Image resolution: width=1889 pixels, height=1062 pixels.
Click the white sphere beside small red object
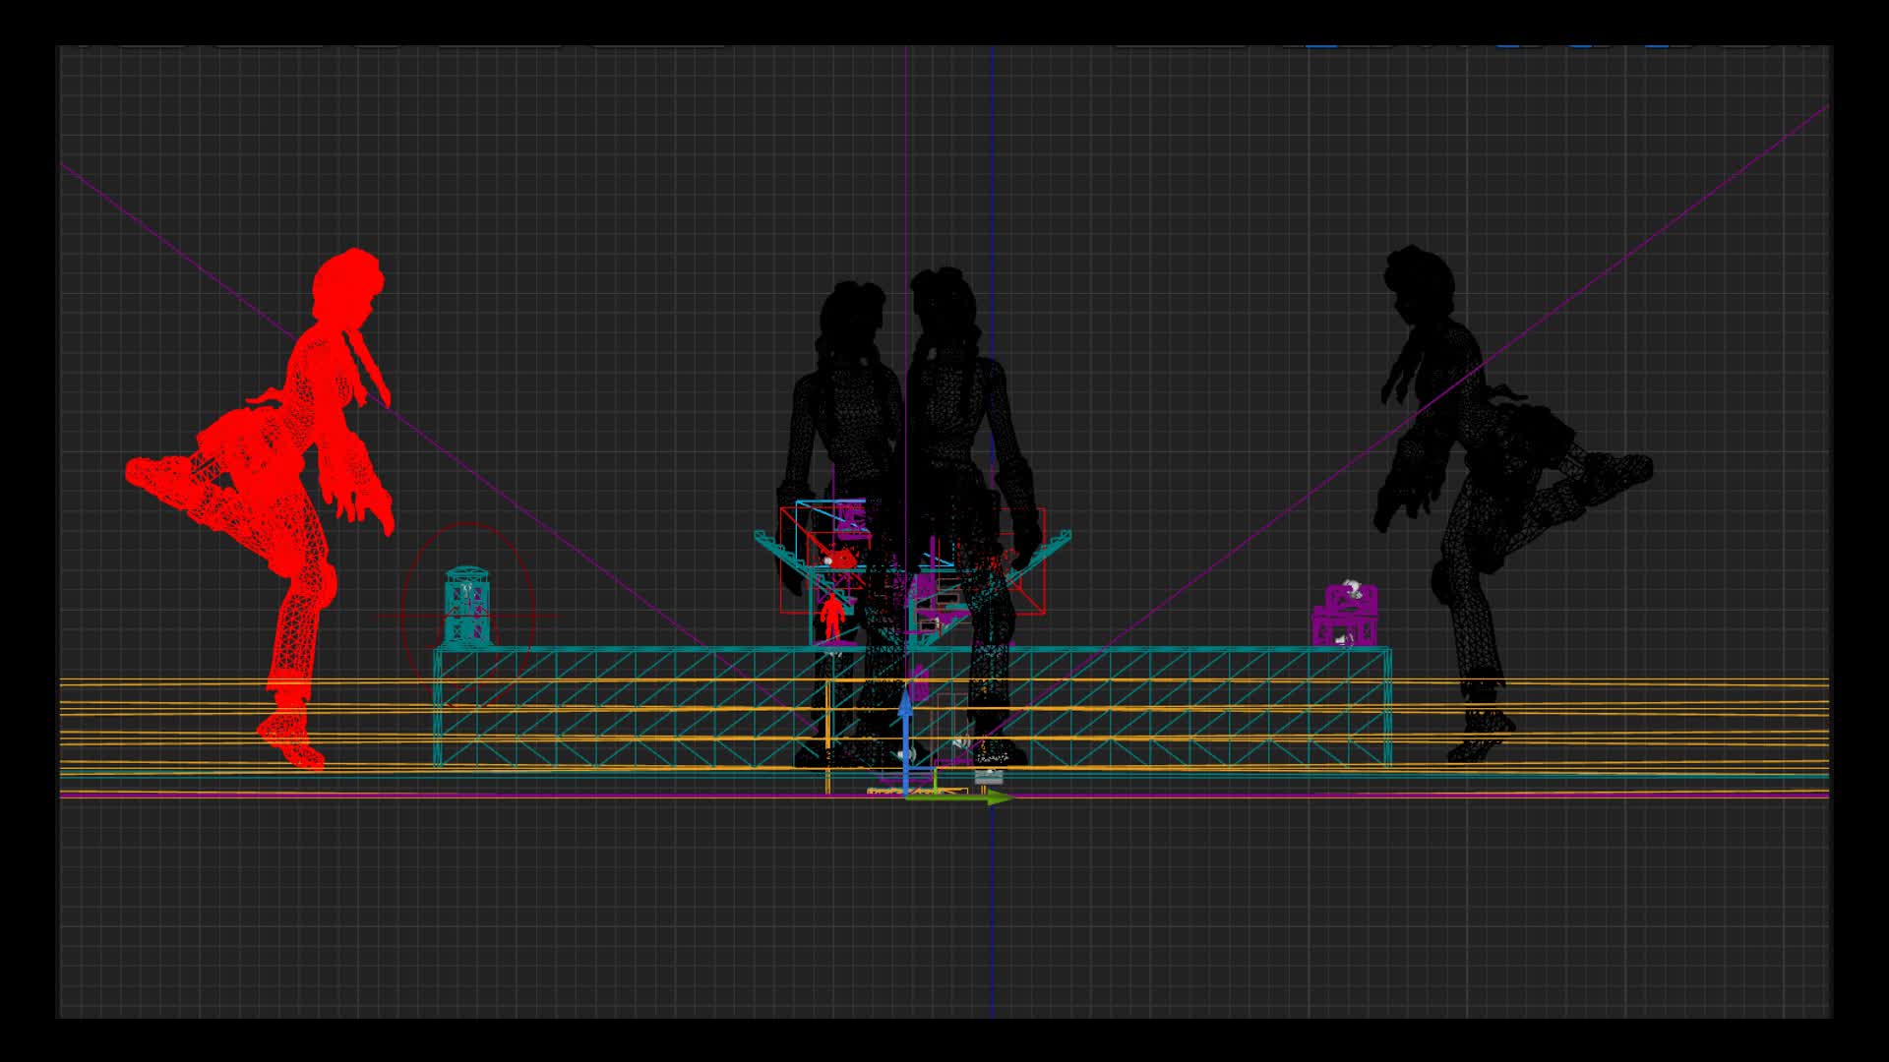(828, 560)
